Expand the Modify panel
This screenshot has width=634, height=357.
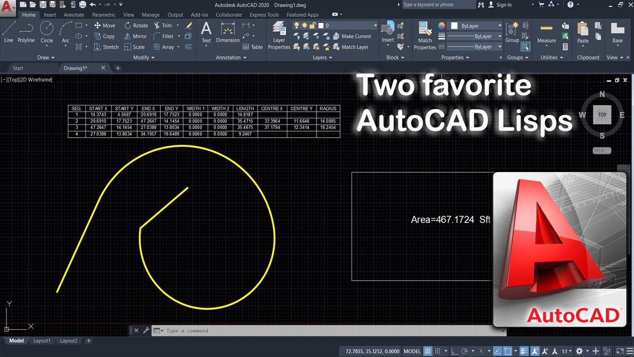coord(144,58)
